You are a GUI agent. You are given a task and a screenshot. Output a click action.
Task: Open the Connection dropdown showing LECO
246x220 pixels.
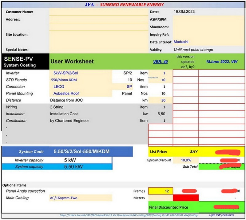[81, 86]
